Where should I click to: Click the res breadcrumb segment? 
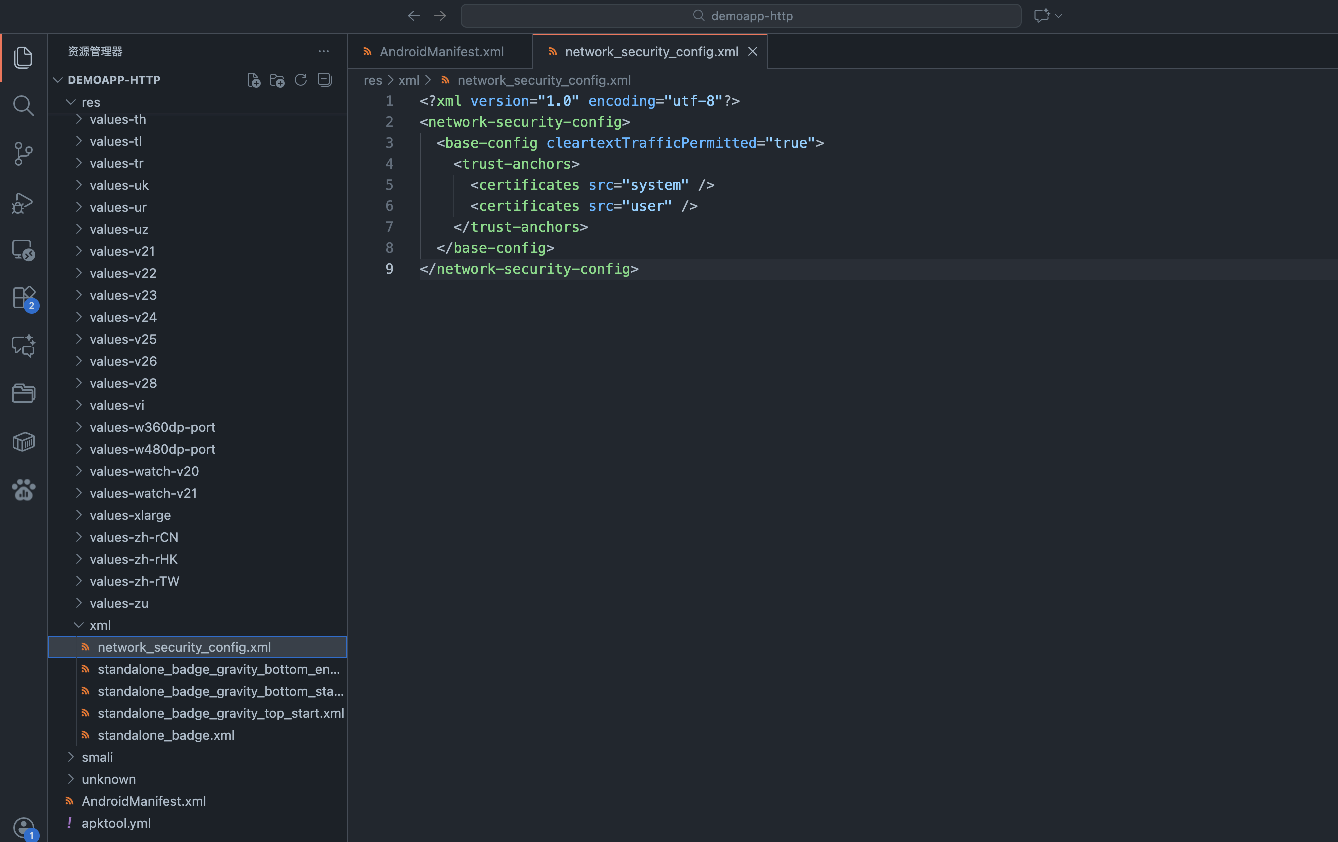coord(373,80)
